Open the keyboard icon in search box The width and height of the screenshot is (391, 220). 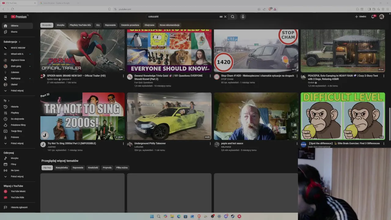pyautogui.click(x=221, y=16)
